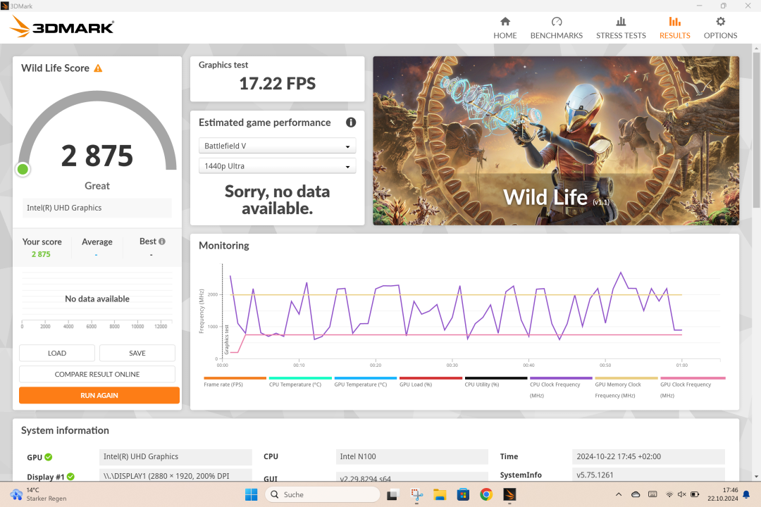
Task: Click the Intel(R) UHD Graphics score label
Action: (97, 208)
